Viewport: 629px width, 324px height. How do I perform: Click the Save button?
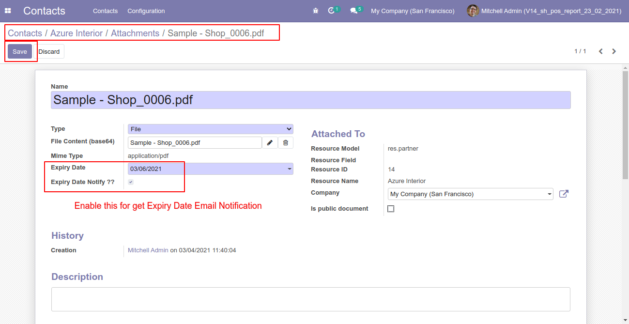[x=20, y=51]
